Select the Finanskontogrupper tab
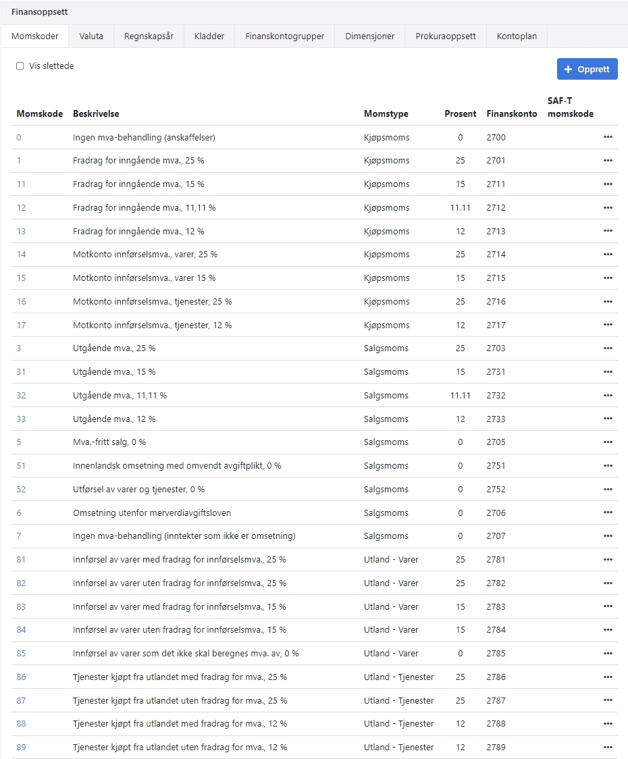The image size is (628, 759). coord(284,36)
